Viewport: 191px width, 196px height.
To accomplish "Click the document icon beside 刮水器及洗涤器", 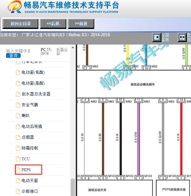I will (x=18, y=94).
